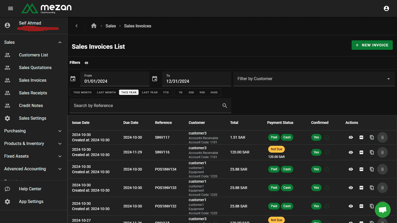The image size is (397, 223).
Task: Expand the Fixed Assets section
Action: [x=34, y=156]
